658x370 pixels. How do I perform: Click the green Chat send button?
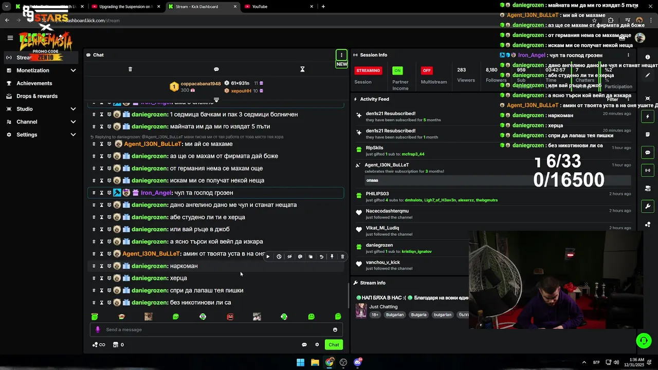334,345
